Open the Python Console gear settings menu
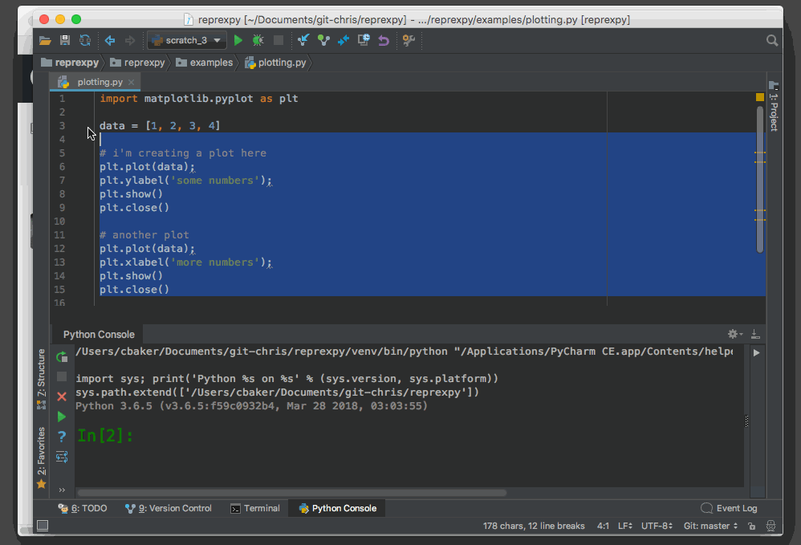This screenshot has height=545, width=801. tap(734, 334)
